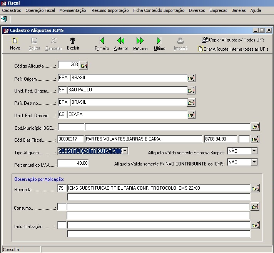
Task: Open NAO CONTRIBUINTE do ICMS dropdown
Action: pyautogui.click(x=254, y=162)
